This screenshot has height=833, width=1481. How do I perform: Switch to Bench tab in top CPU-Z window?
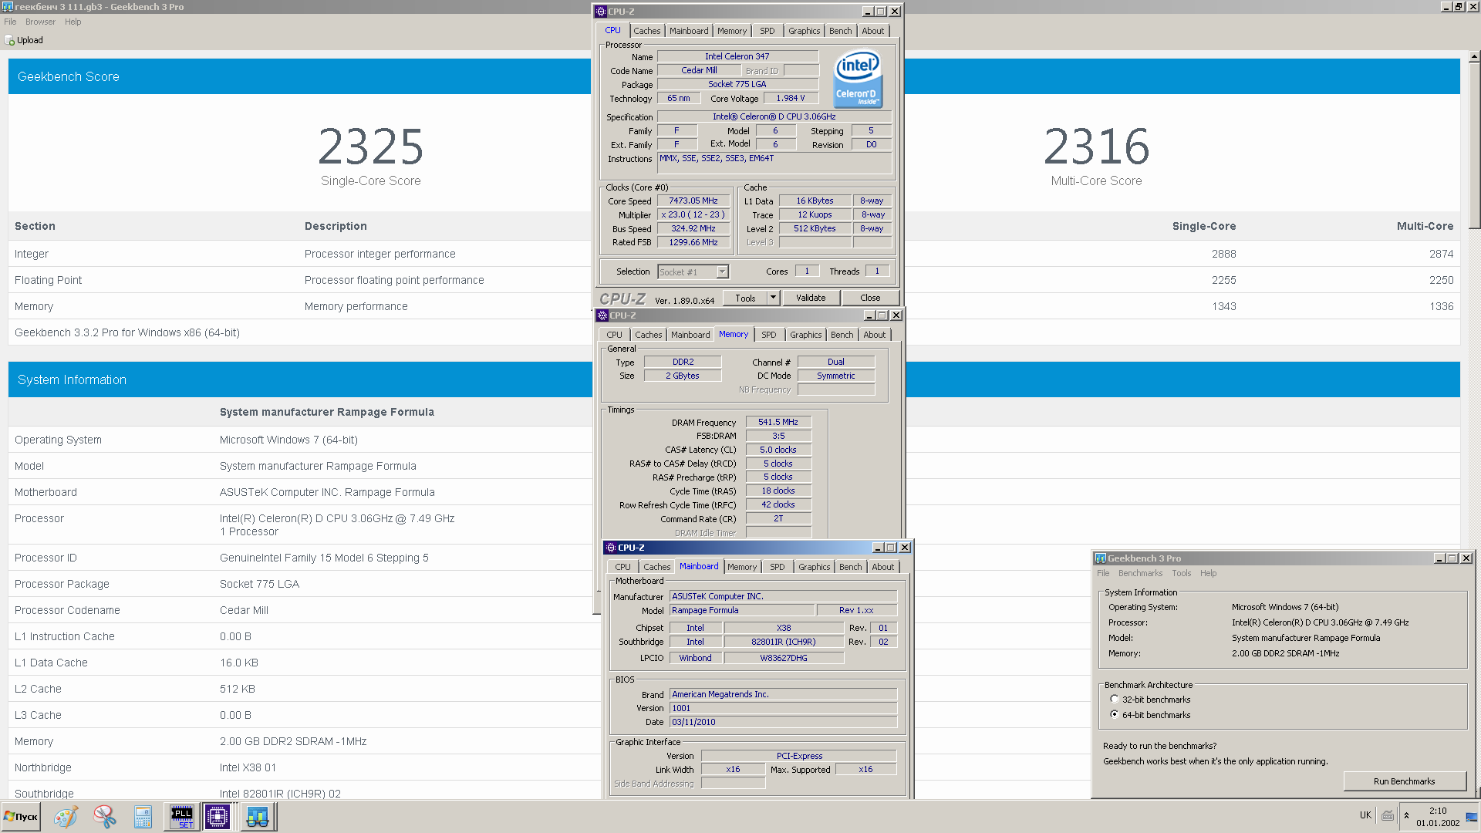[840, 31]
